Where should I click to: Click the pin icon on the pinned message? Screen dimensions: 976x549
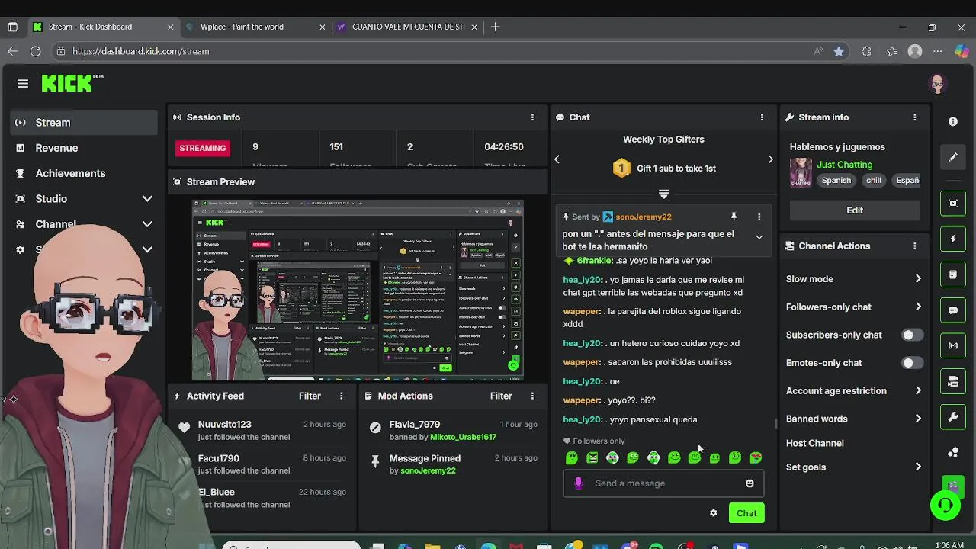coord(734,217)
